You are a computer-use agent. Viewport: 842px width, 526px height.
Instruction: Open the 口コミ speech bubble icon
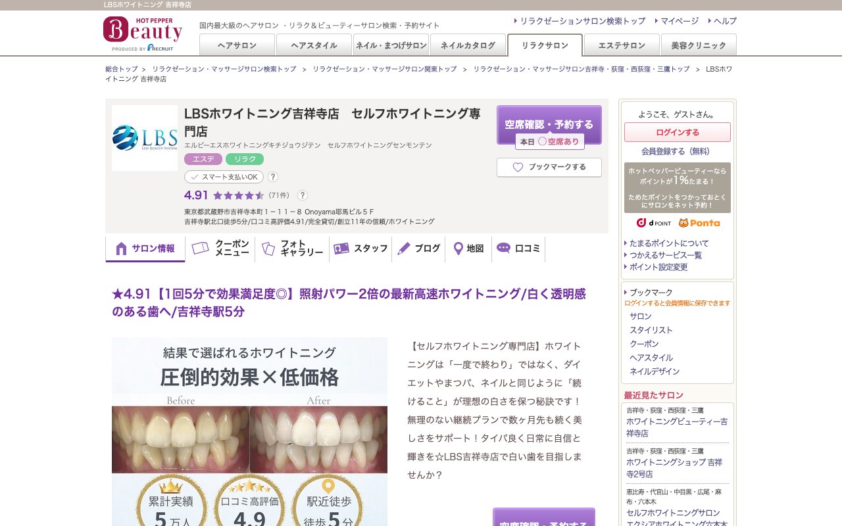[x=504, y=248]
